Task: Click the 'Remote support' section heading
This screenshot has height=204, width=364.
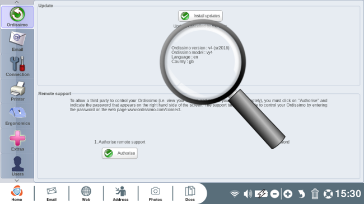Action: point(55,94)
